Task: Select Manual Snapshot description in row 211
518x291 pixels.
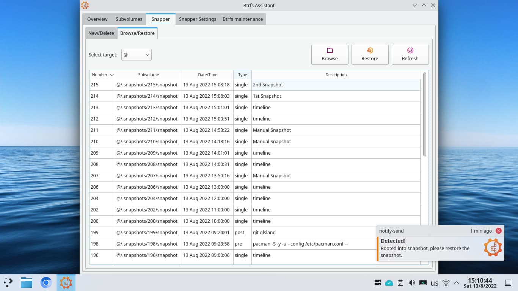Action: pos(272,130)
